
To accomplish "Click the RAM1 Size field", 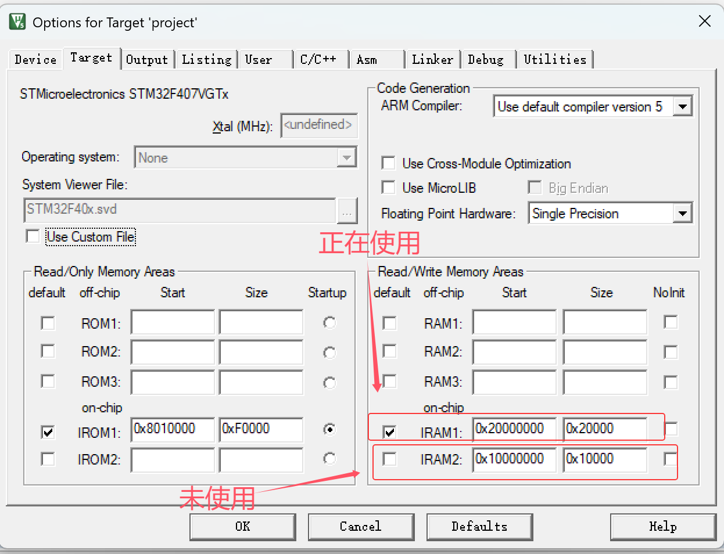I will pos(605,322).
